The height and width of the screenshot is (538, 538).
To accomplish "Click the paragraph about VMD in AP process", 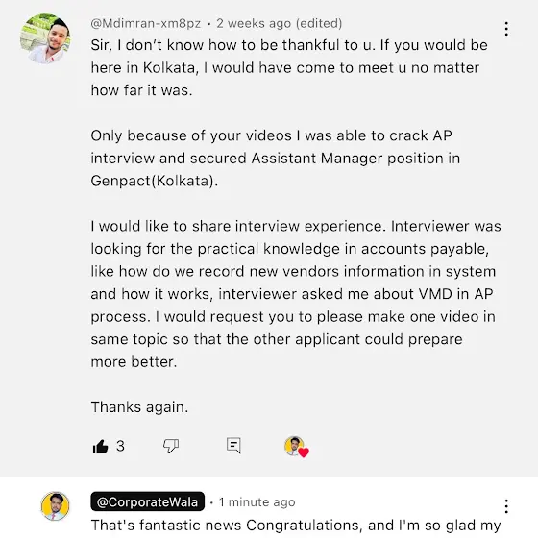I will tap(296, 294).
